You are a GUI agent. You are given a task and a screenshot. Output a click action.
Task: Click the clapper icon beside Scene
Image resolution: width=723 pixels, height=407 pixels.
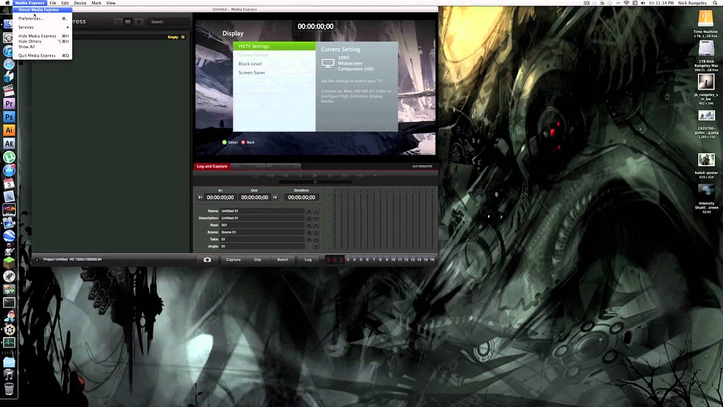click(x=309, y=232)
